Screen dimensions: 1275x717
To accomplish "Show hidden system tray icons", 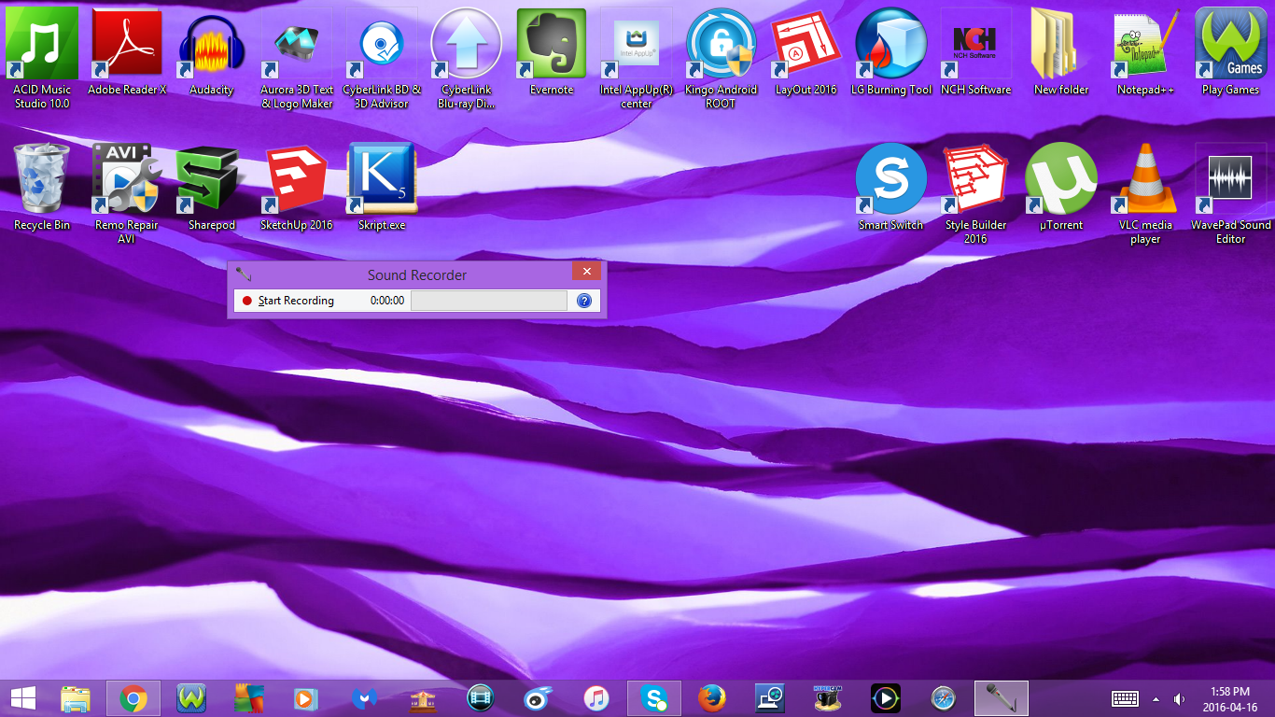I will click(x=1156, y=699).
